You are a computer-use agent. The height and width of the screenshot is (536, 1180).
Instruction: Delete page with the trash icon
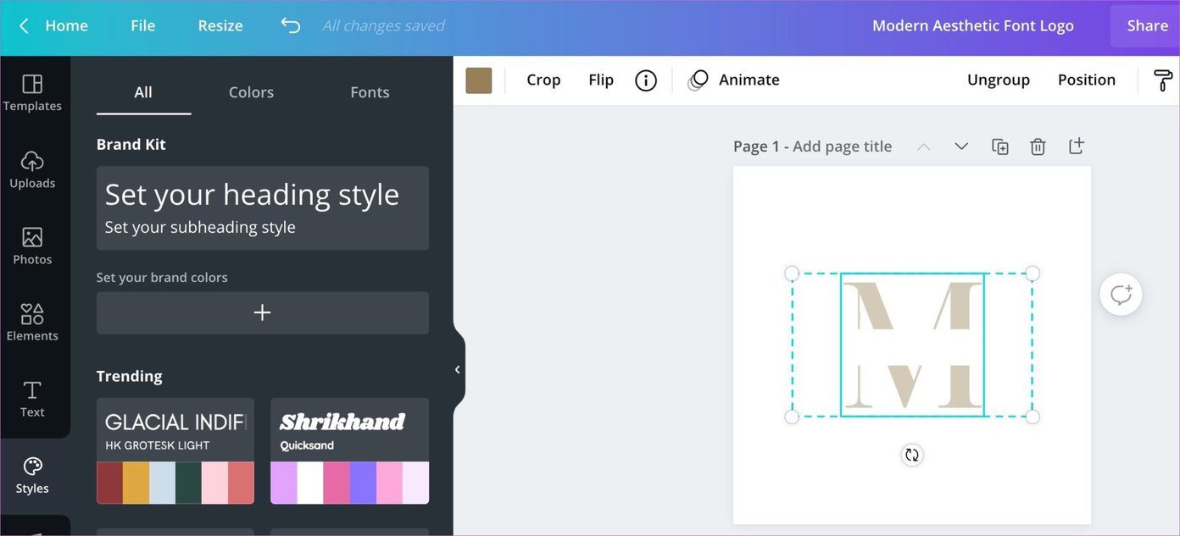click(1038, 146)
